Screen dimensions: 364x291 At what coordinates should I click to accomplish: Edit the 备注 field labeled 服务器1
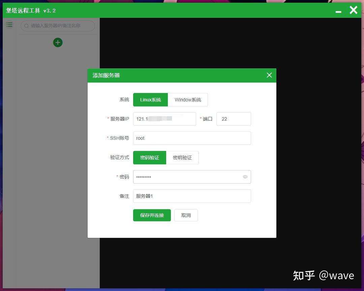pos(192,196)
